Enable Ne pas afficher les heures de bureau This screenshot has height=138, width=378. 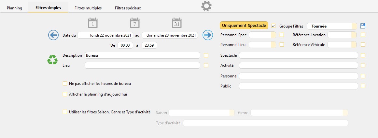pos(65,84)
